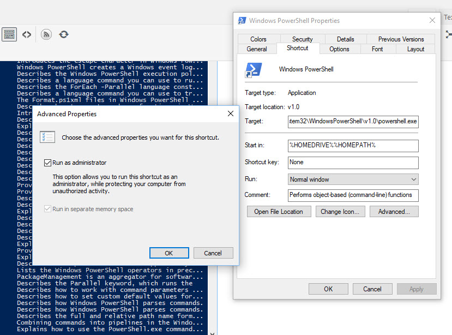Open the Options tab
452x335 pixels.
point(339,49)
